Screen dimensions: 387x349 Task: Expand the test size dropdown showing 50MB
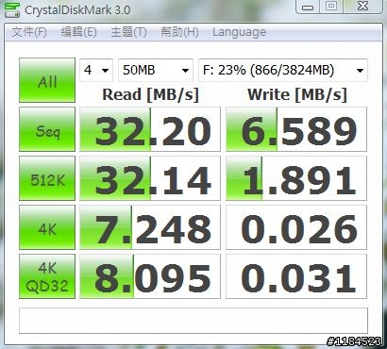tap(156, 70)
